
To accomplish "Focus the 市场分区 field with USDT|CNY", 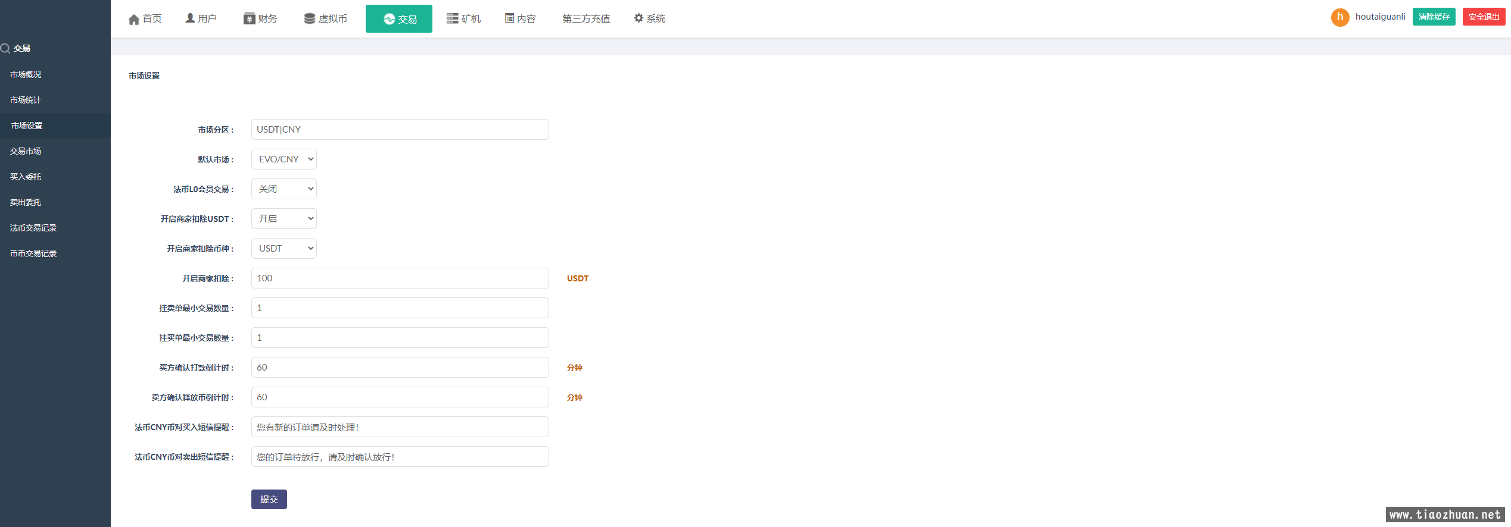I will pos(400,130).
